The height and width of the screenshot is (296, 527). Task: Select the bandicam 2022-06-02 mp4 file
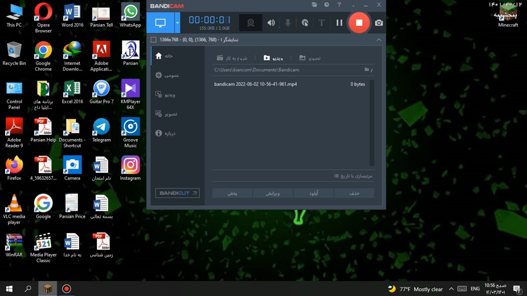255,84
